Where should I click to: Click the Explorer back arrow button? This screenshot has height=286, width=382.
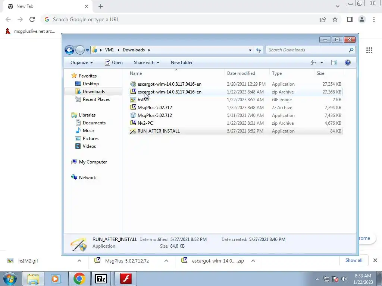click(x=69, y=50)
